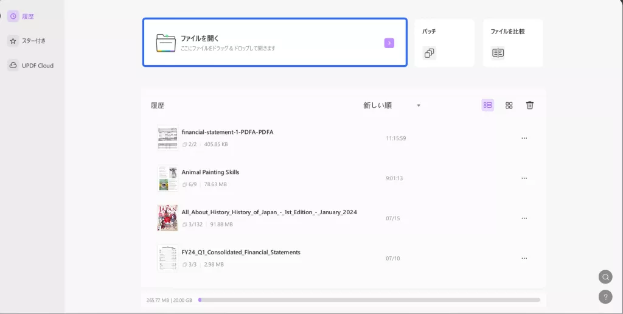Viewport: 623px width, 314px height.
Task: Click the 07/15 date entry
Action: tap(392, 218)
